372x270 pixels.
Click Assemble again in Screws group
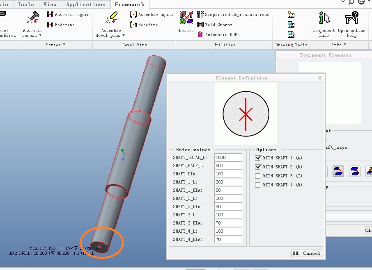click(68, 15)
